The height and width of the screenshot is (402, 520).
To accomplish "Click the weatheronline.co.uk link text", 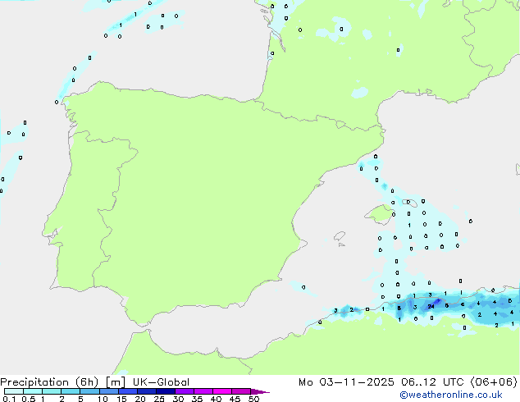I will click(x=451, y=395).
